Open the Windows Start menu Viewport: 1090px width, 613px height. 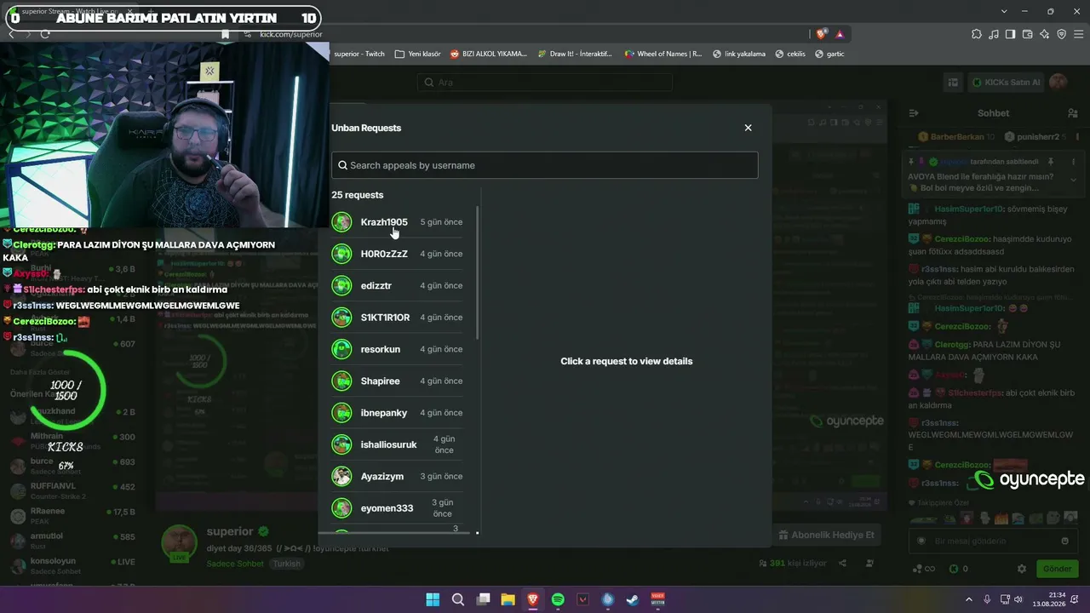coord(433,599)
